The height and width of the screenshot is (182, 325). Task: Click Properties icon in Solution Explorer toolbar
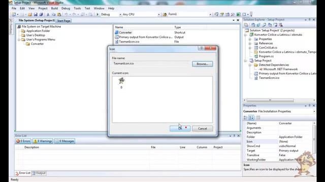click(246, 25)
